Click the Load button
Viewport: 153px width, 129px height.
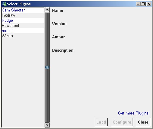pyautogui.click(x=101, y=122)
